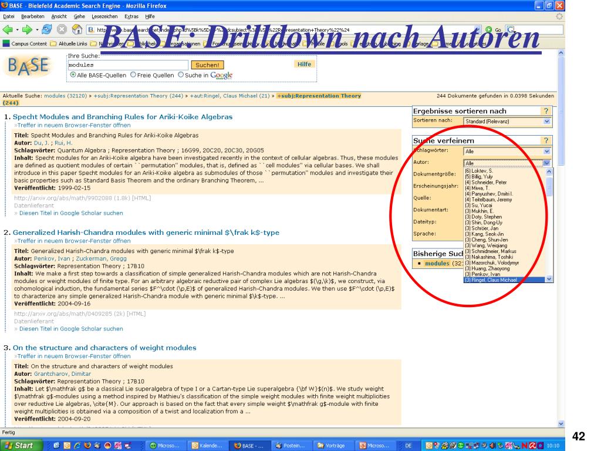Select Alle BASE-Quellen radio button
This screenshot has width=601, height=451.
click(x=73, y=75)
